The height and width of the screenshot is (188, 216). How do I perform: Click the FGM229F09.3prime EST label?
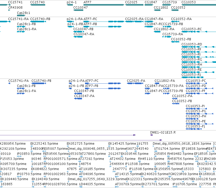pyautogui.click(x=183, y=174)
